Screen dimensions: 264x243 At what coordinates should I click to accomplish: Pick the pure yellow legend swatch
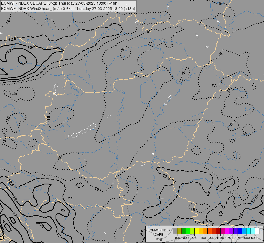pos(197,231)
